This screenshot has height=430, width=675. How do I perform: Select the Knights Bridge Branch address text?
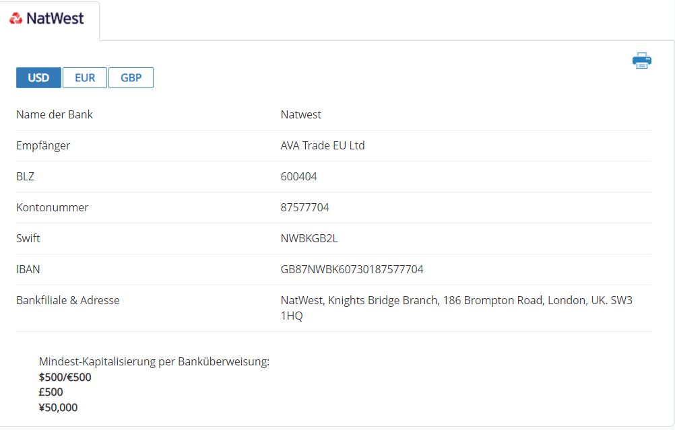(x=456, y=308)
